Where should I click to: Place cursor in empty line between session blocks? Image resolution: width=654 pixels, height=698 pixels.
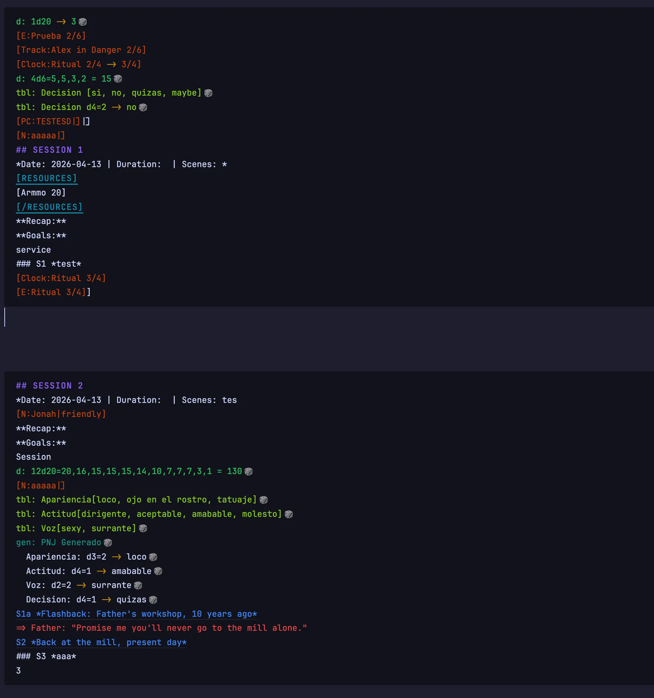point(329,317)
